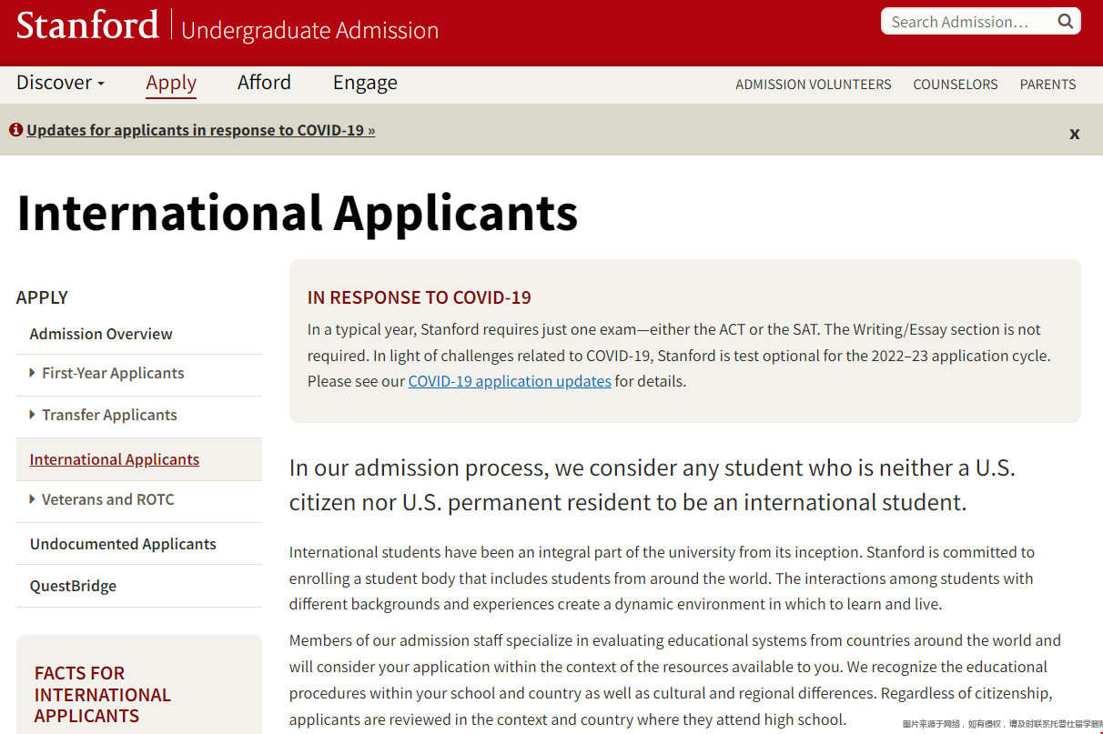This screenshot has height=734, width=1103.
Task: Open updates for applicants COVID-19 link
Action: (200, 130)
